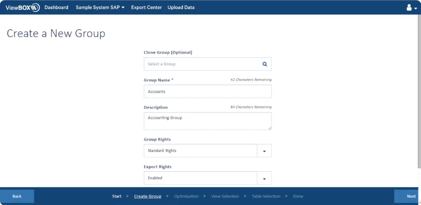Viewport: 421px width, 205px height.
Task: Open the Dashboard menu item
Action: tap(57, 8)
